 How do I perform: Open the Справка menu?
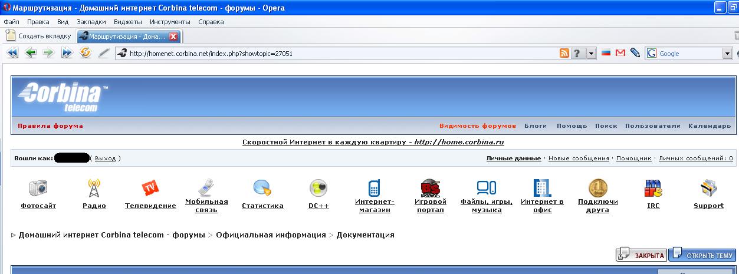(x=211, y=22)
